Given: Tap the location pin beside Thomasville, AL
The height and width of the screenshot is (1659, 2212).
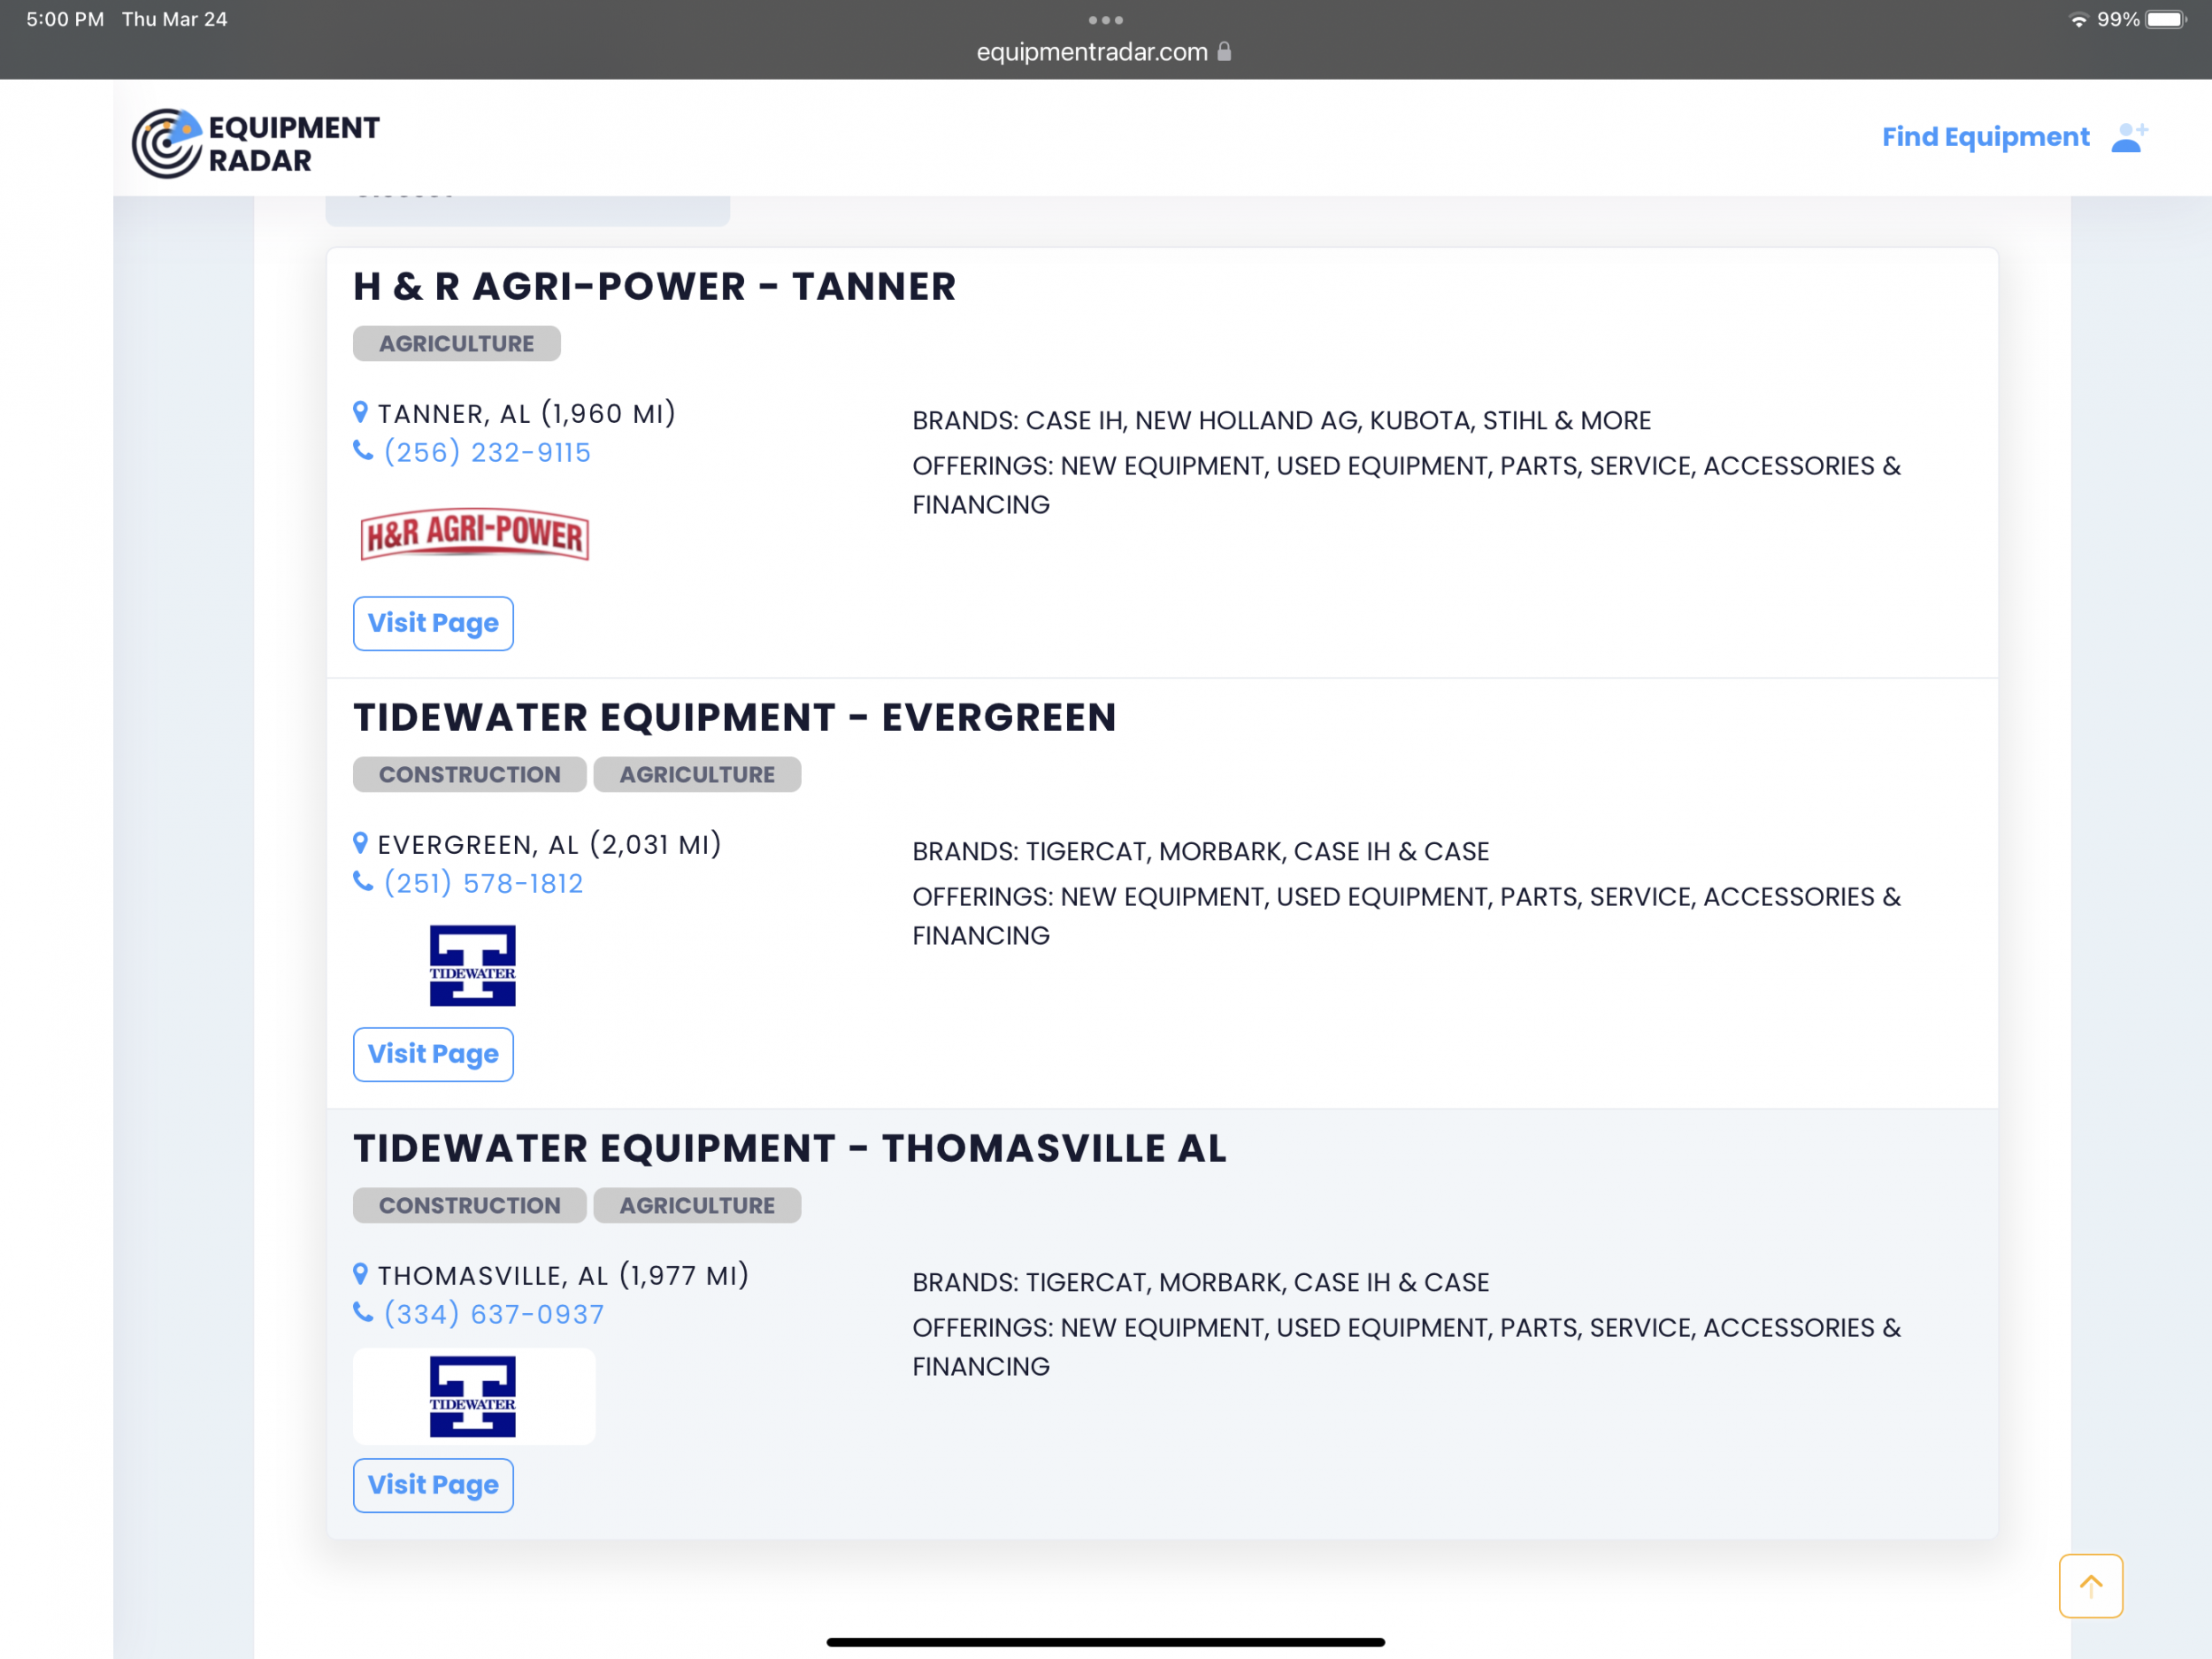Looking at the screenshot, I should click(361, 1274).
